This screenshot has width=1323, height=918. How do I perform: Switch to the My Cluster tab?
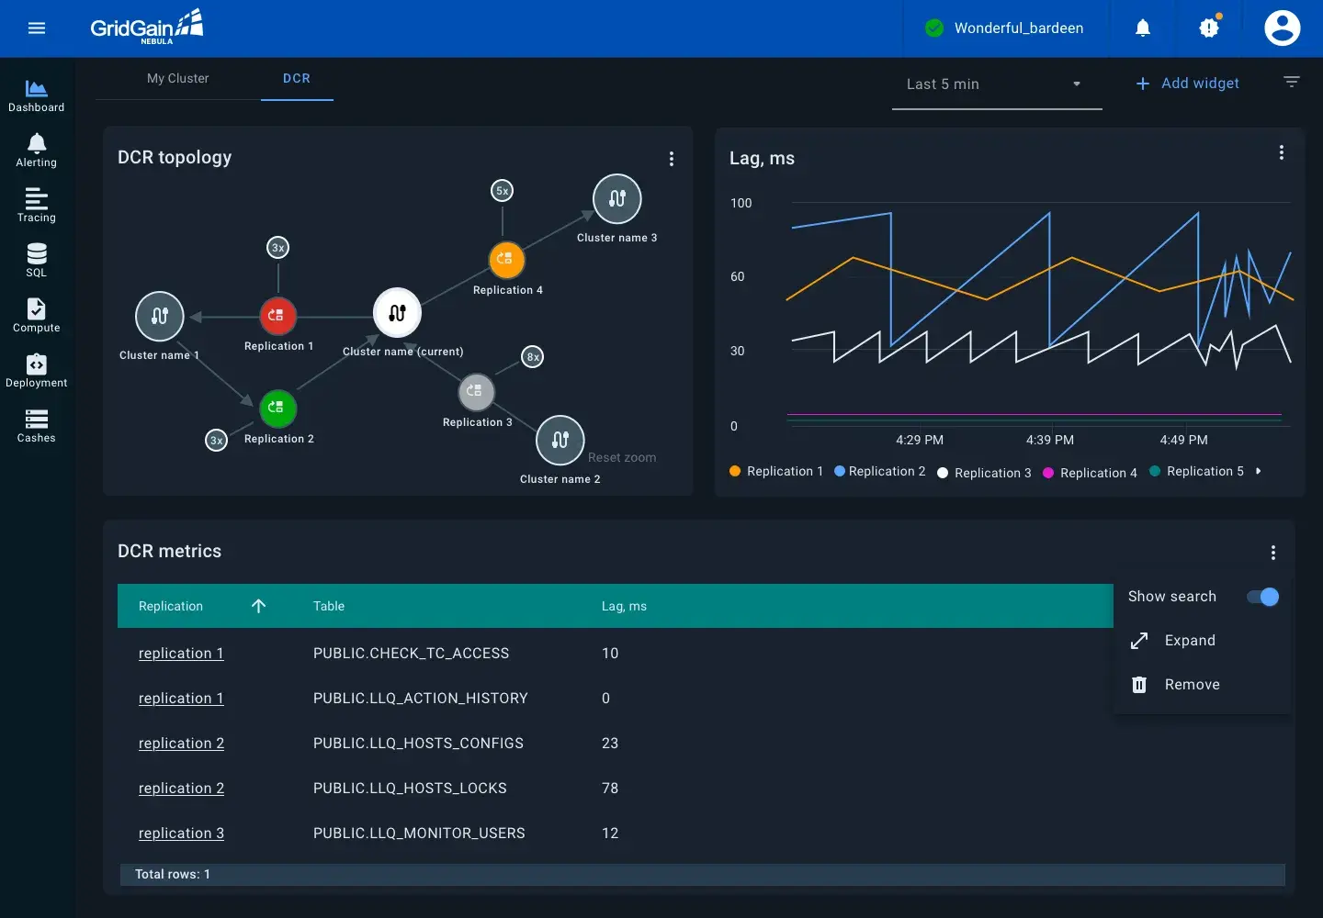tap(178, 79)
